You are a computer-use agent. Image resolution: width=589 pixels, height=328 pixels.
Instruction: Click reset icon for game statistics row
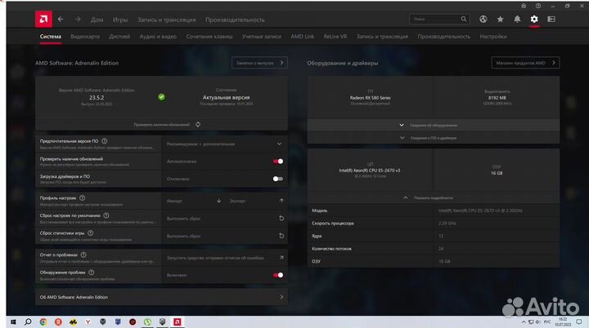[x=281, y=236]
